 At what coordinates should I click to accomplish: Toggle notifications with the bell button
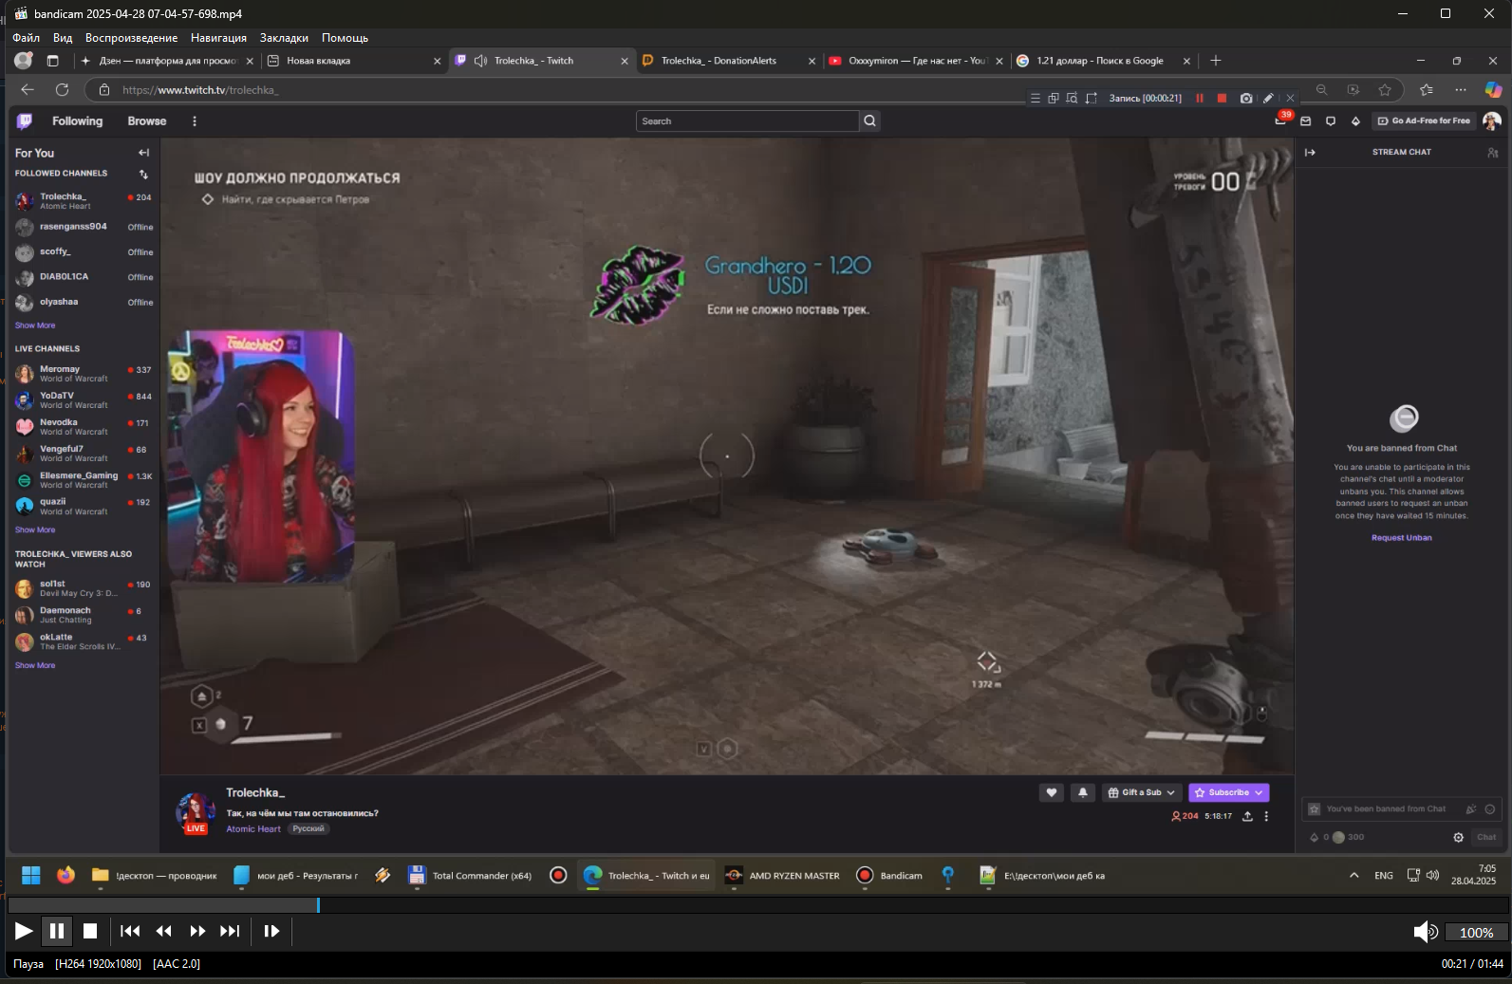coord(1082,792)
